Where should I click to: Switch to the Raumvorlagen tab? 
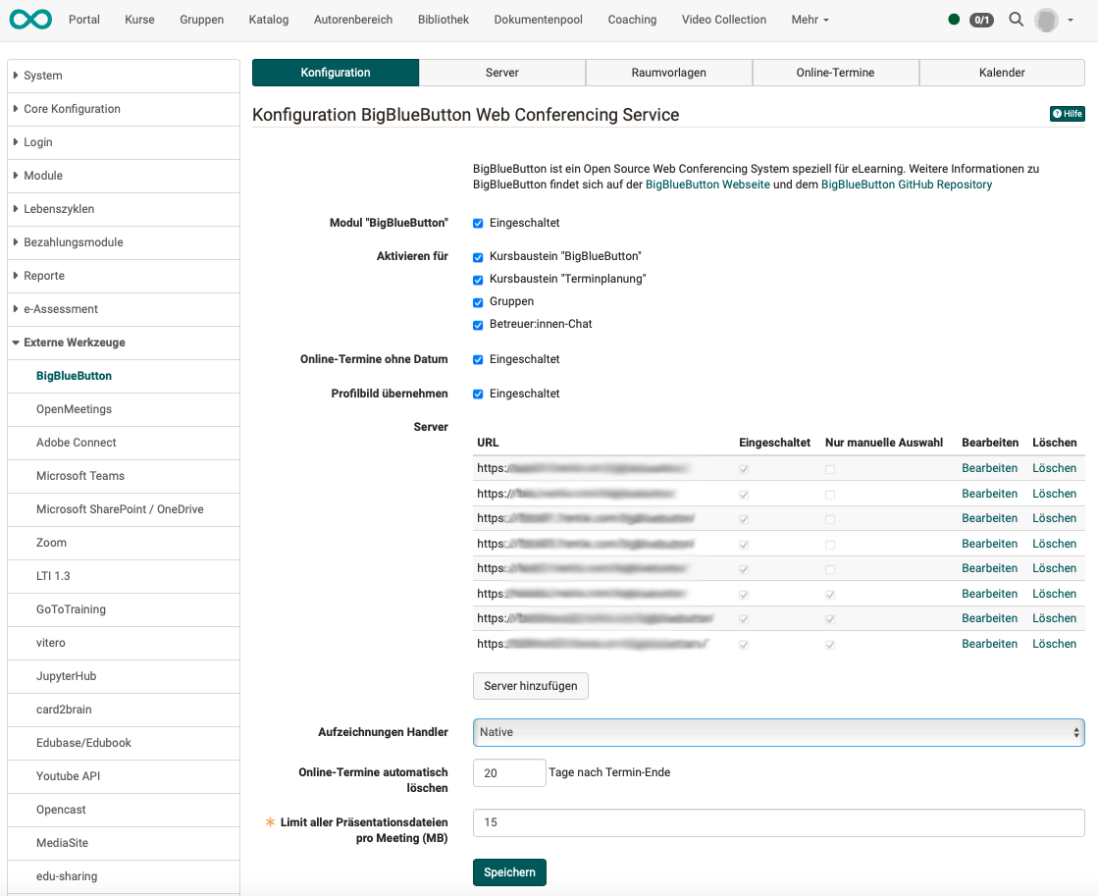668,73
